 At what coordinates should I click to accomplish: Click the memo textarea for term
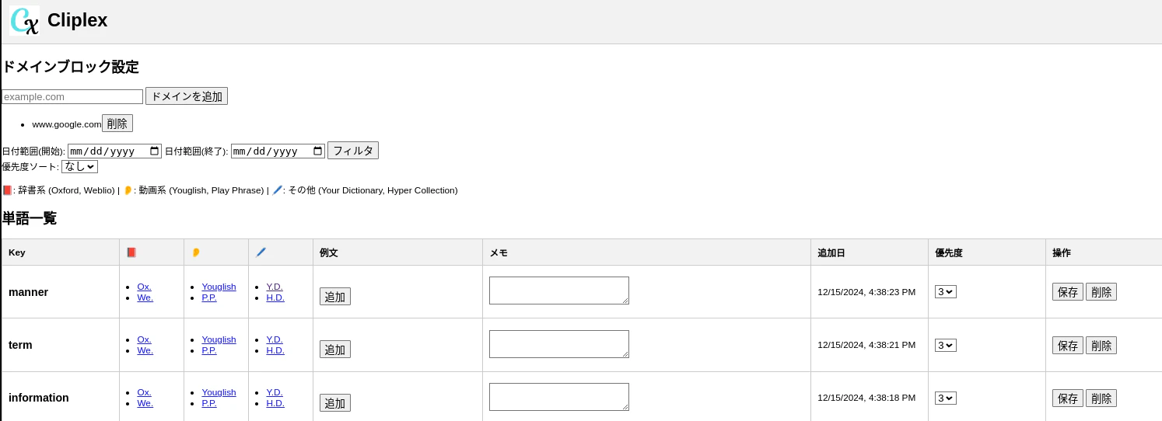(559, 344)
